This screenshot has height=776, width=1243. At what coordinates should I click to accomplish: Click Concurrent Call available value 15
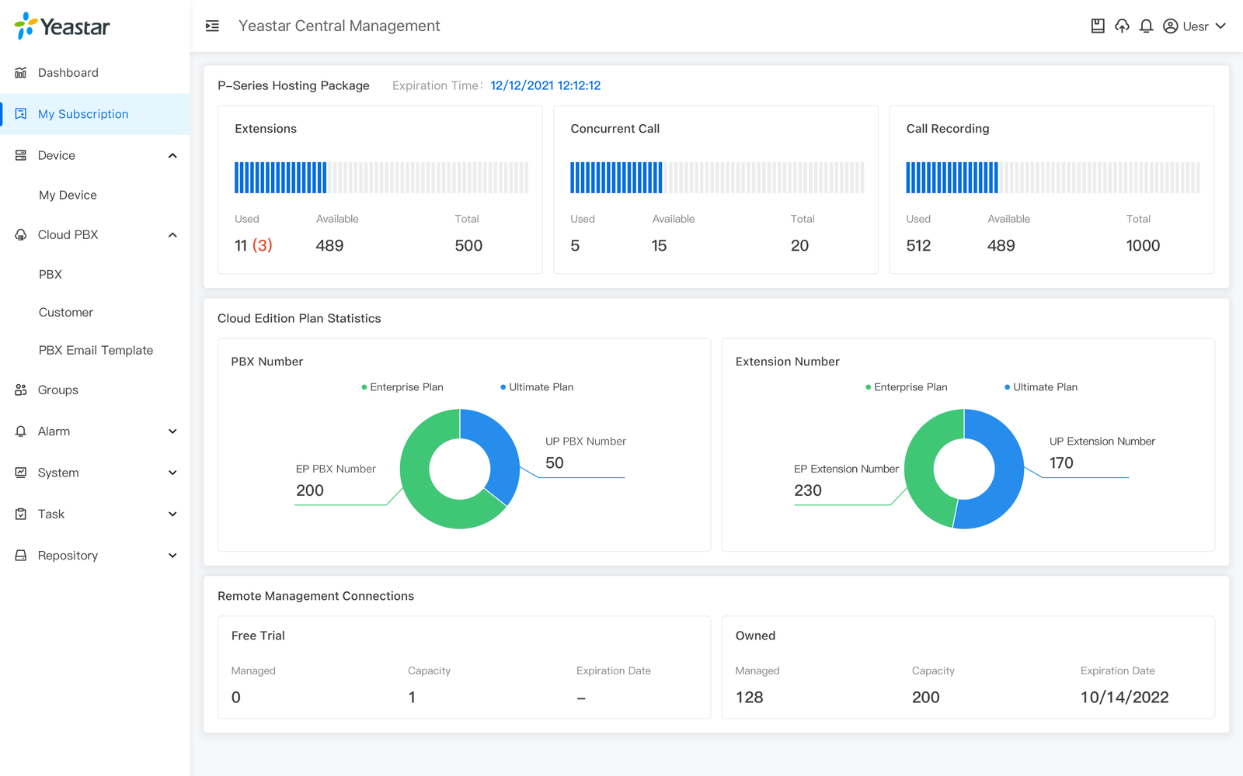pyautogui.click(x=659, y=246)
